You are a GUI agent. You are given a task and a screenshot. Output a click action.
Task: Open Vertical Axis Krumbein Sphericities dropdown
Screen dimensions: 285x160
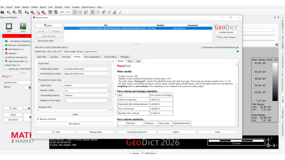click(87, 69)
